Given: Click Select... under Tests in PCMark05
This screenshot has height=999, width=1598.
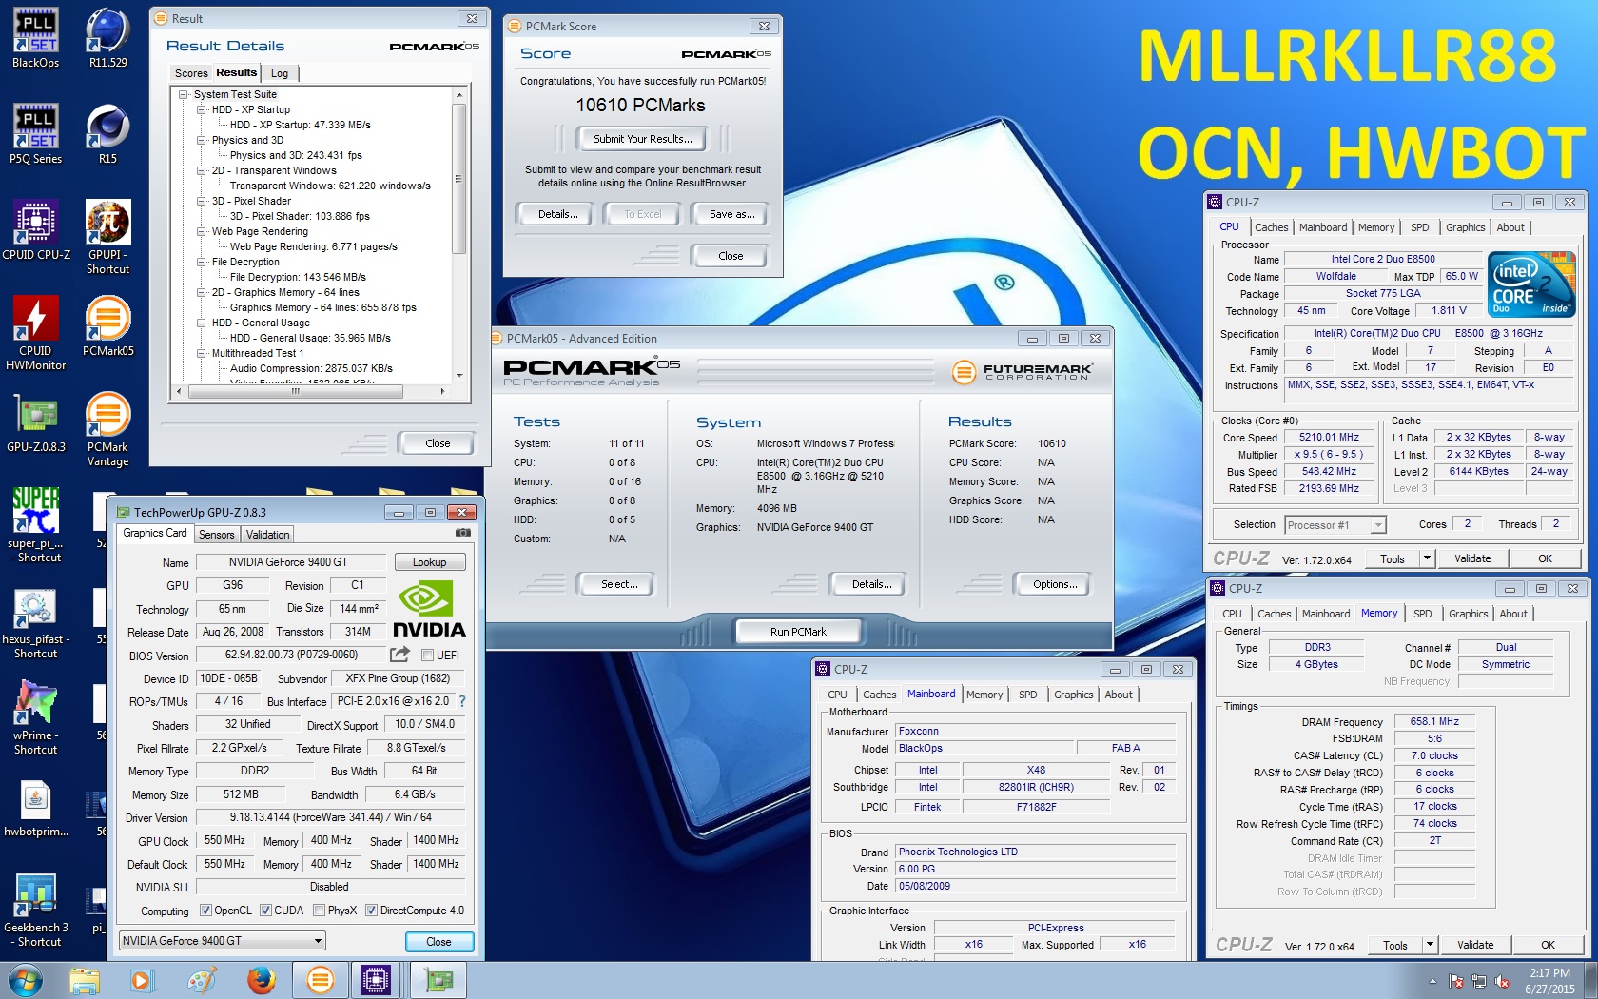Looking at the screenshot, I should coord(619,584).
